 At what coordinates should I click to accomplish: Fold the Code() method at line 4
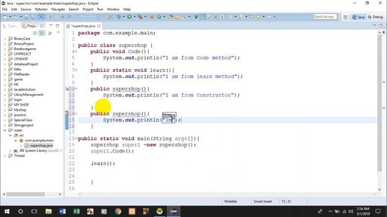[76, 51]
